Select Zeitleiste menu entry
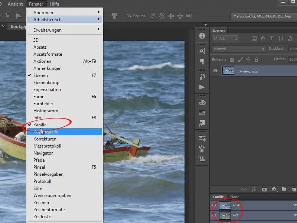The width and height of the screenshot is (297, 223). [65, 217]
